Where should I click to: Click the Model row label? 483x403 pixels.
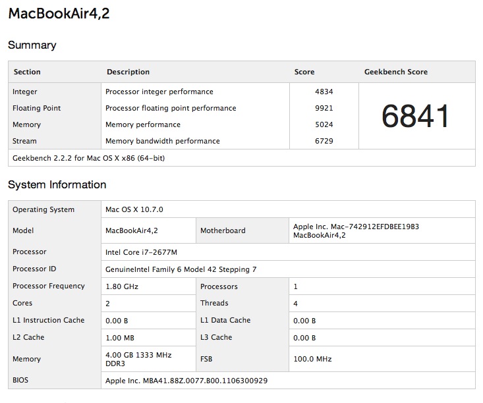click(x=23, y=230)
